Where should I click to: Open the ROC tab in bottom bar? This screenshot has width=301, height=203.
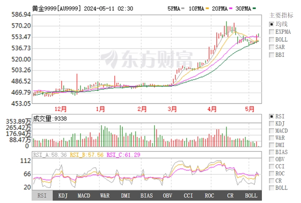click(x=209, y=196)
